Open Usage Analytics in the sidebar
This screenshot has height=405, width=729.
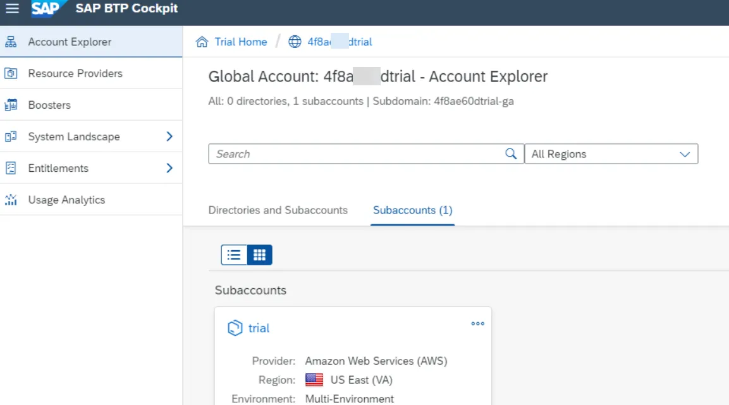(x=91, y=200)
